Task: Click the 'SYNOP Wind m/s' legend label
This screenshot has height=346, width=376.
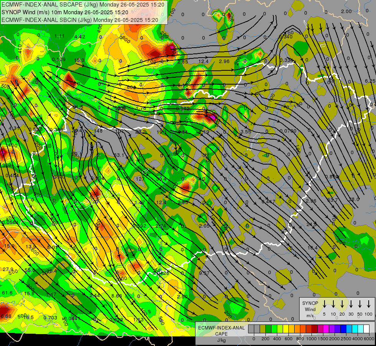Action: point(310,309)
